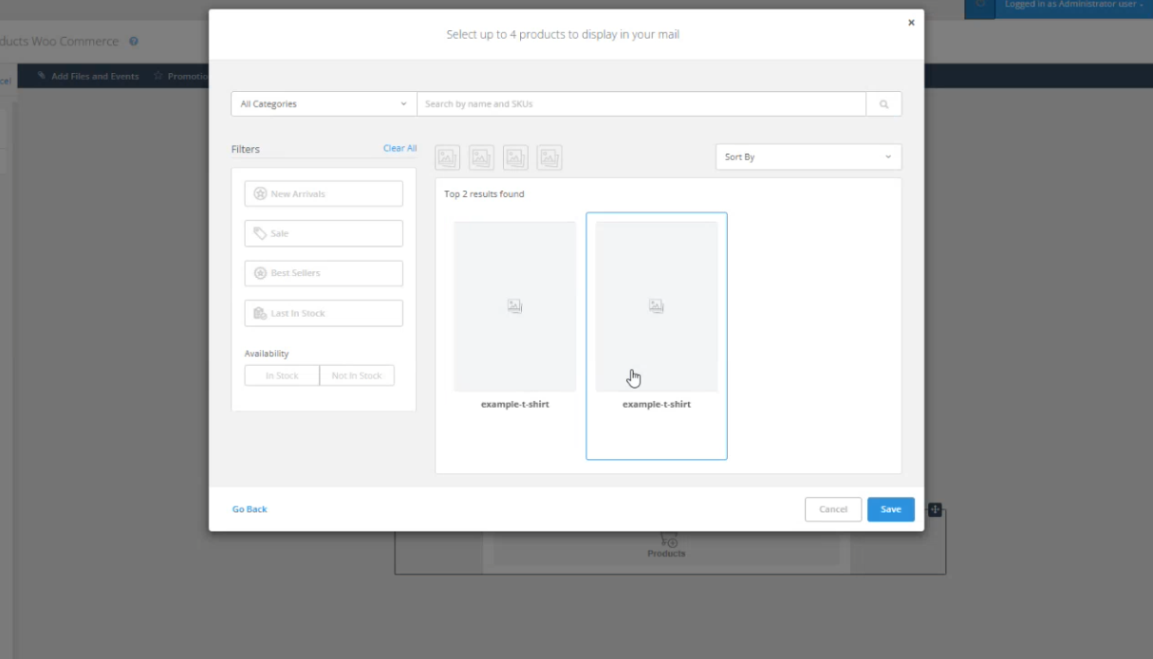Screen dimensions: 1153x659
Task: Click the fourth product slot placeholder icon
Action: (x=549, y=156)
